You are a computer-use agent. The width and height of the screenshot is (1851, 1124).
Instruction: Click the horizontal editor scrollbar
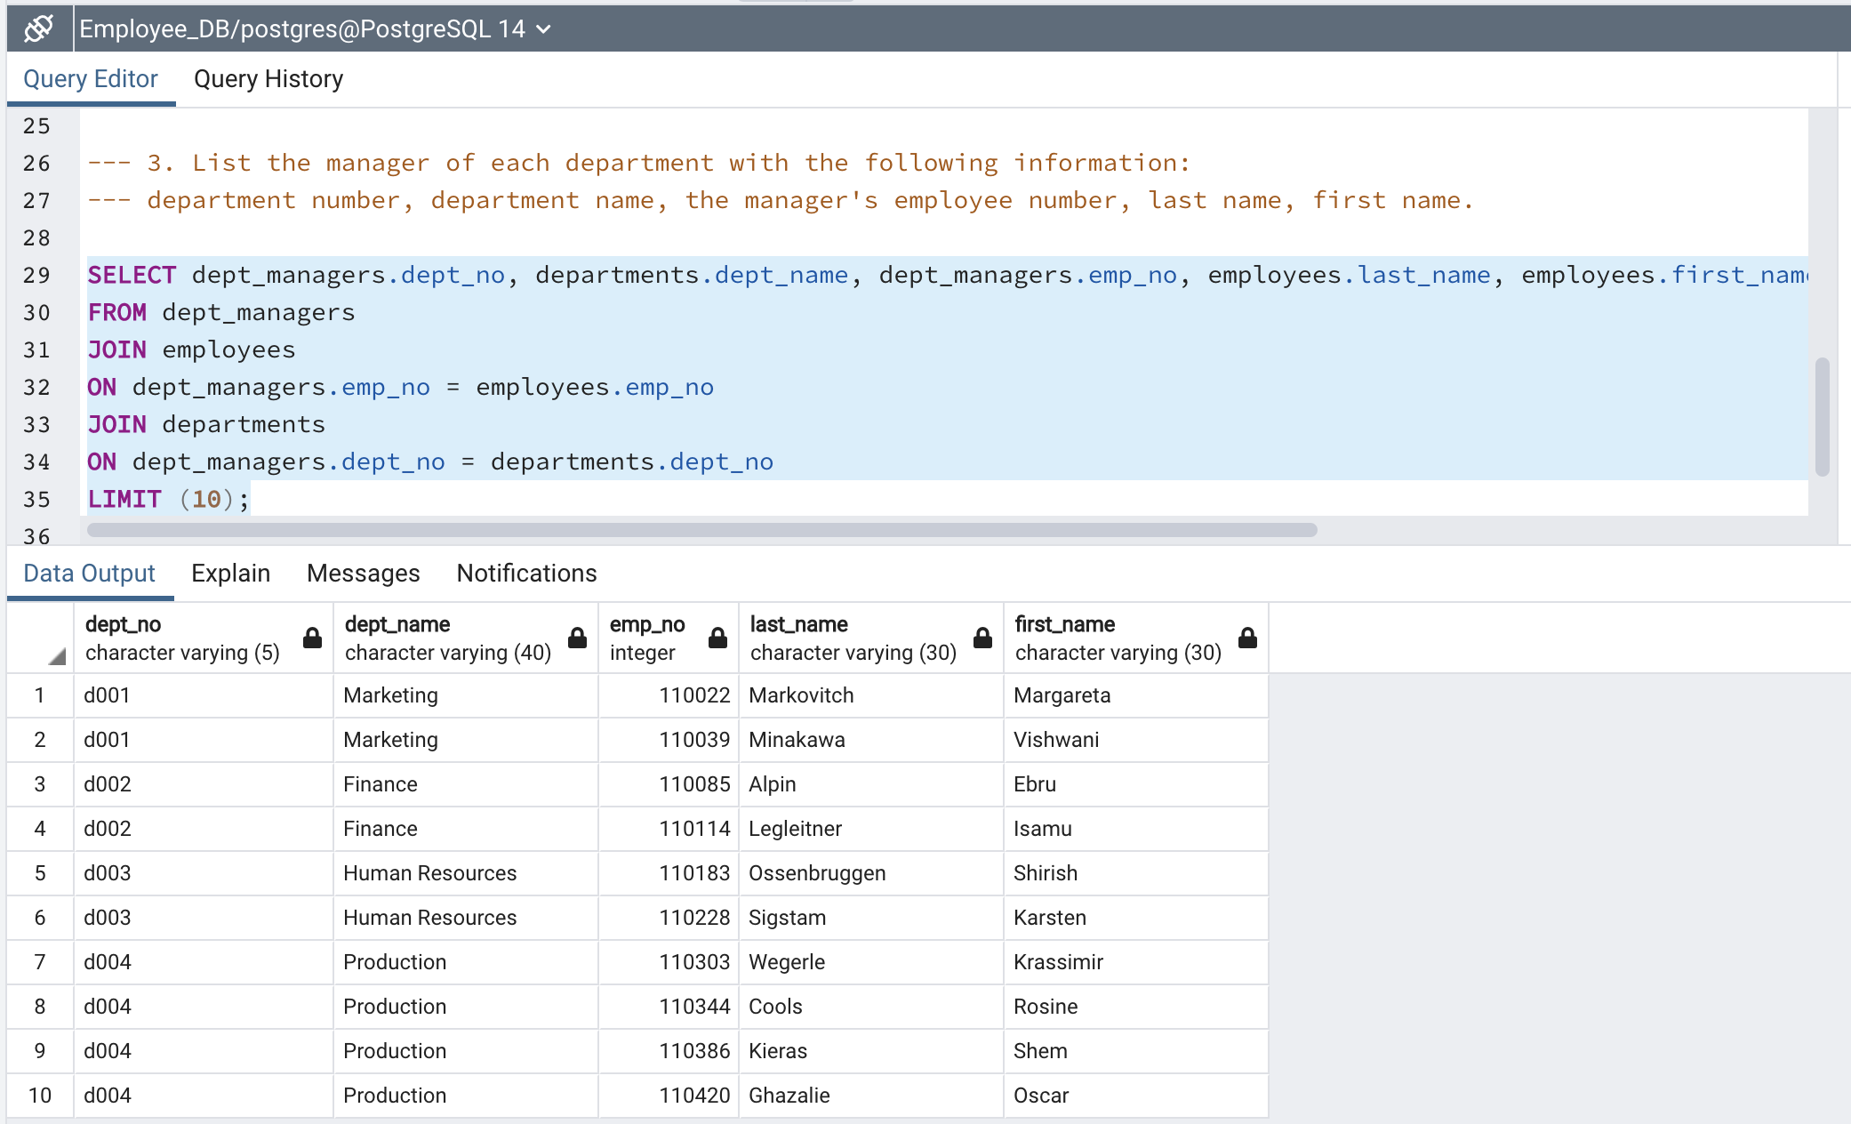coord(702,530)
